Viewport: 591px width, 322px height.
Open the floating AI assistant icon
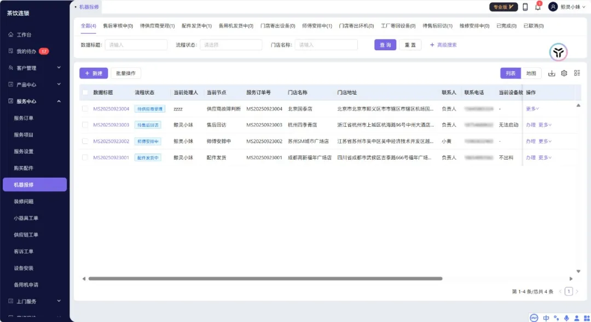pos(558,52)
